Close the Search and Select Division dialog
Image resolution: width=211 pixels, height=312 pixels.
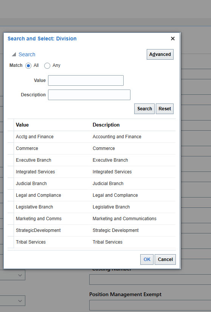point(173,39)
